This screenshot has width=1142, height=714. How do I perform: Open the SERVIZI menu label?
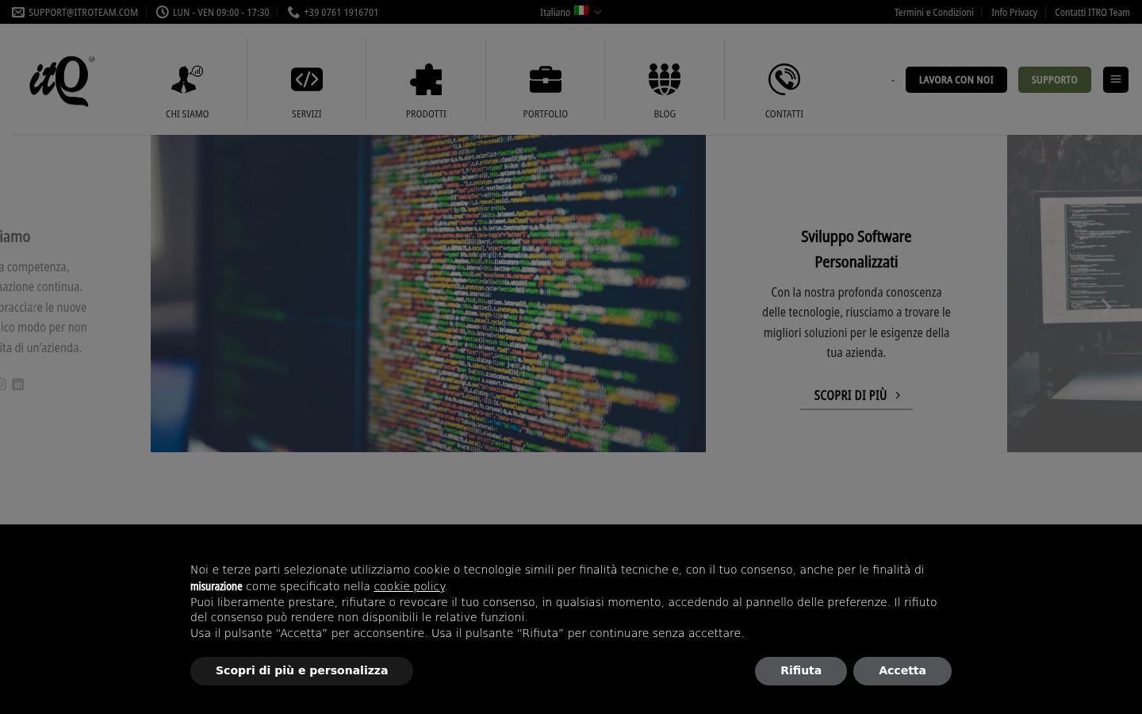pyautogui.click(x=307, y=114)
